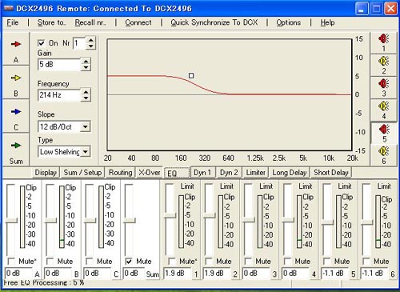This screenshot has height=292, width=400.
Task: Switch to the Short Delay tab
Action: coord(331,173)
